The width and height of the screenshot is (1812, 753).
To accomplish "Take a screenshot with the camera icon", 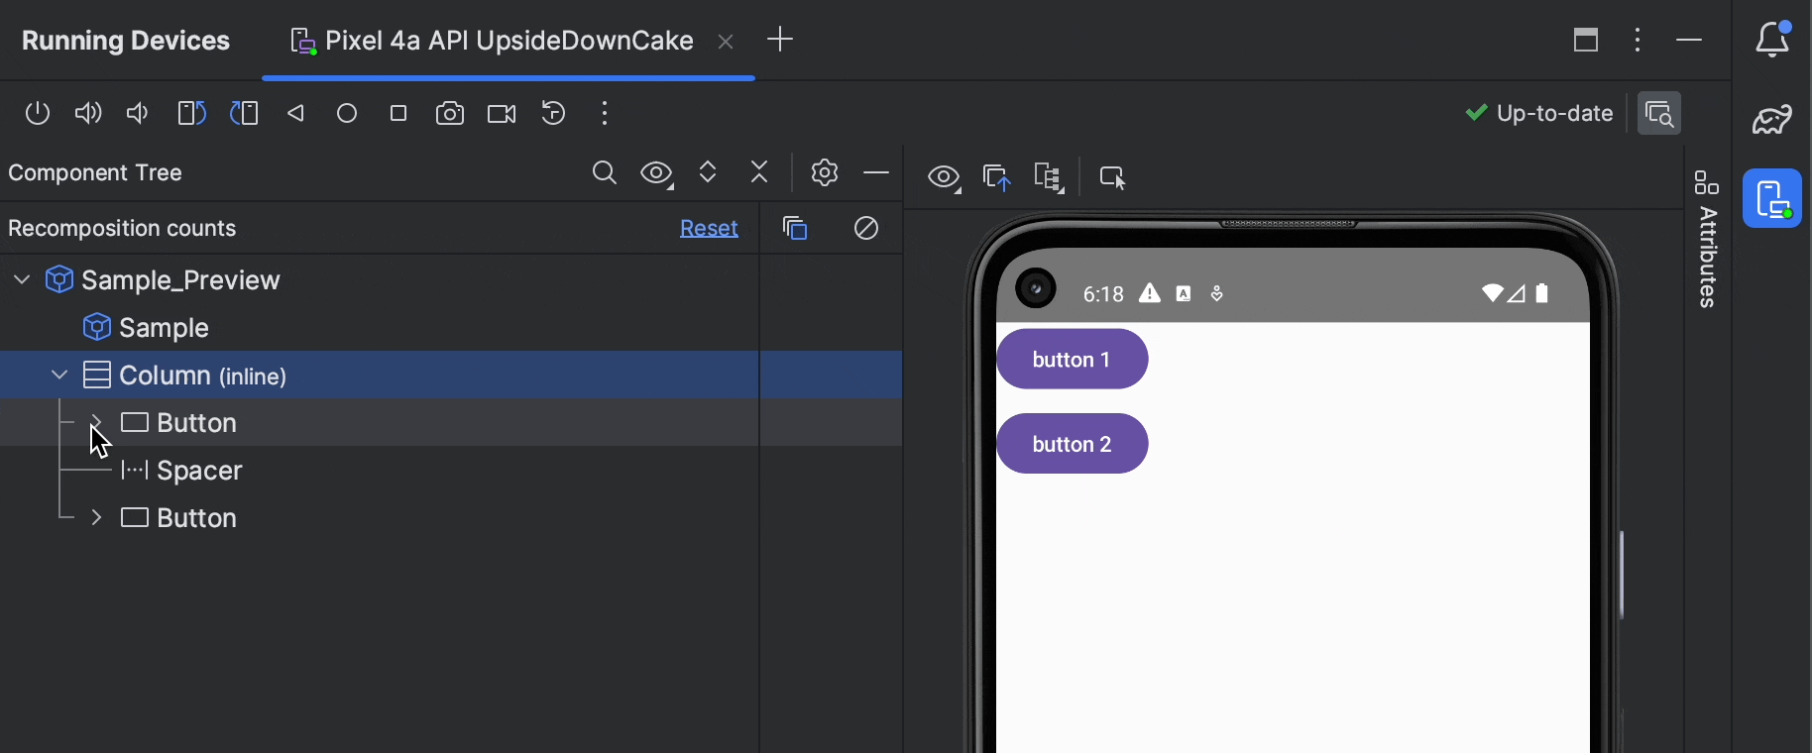I will click(450, 114).
